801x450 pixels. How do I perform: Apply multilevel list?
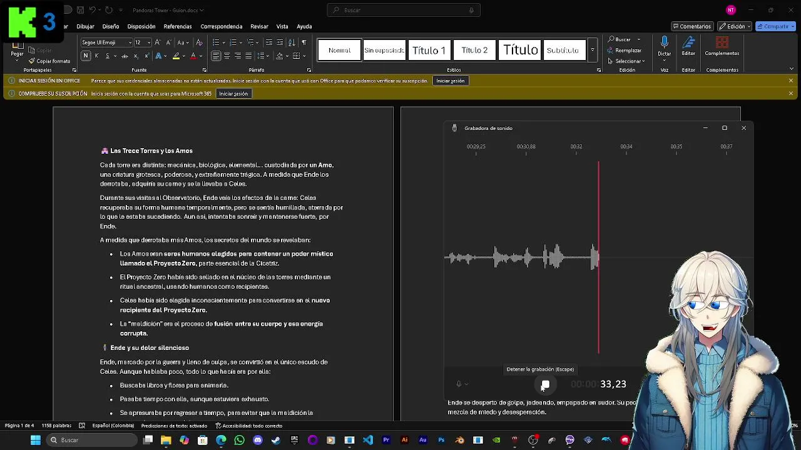click(250, 42)
